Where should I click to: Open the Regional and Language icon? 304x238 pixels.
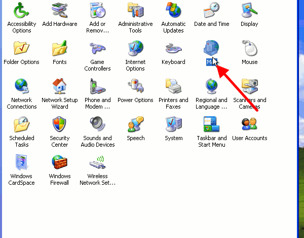[x=211, y=86]
